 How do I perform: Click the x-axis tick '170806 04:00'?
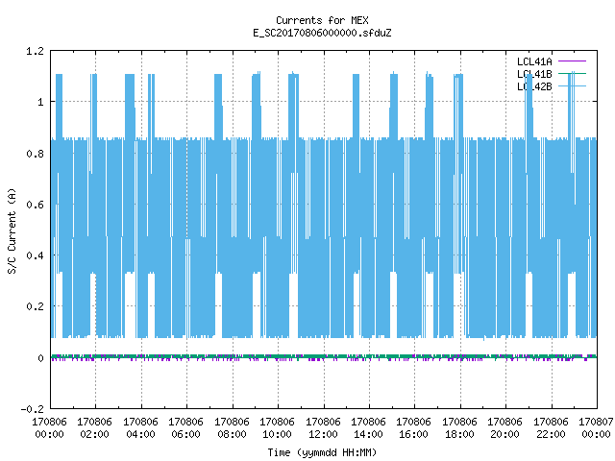(140, 428)
